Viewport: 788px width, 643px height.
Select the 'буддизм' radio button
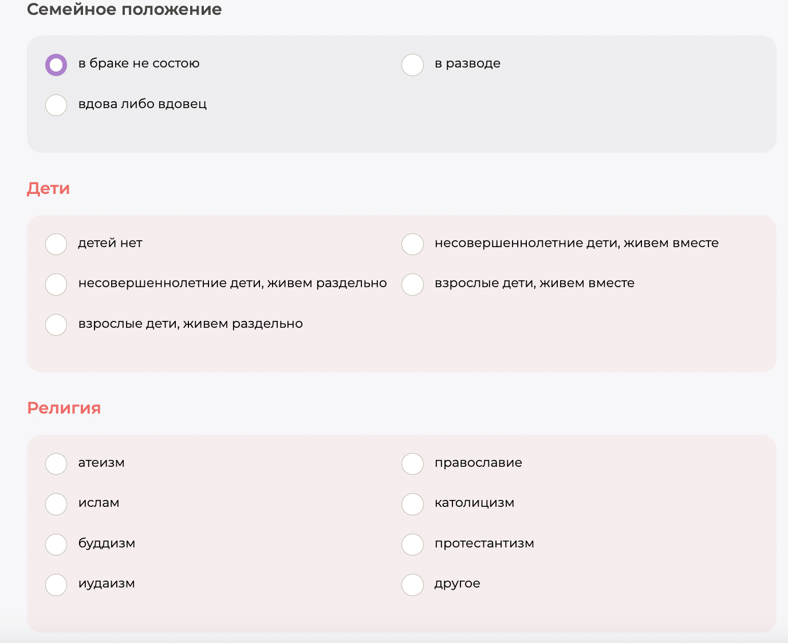tap(56, 545)
